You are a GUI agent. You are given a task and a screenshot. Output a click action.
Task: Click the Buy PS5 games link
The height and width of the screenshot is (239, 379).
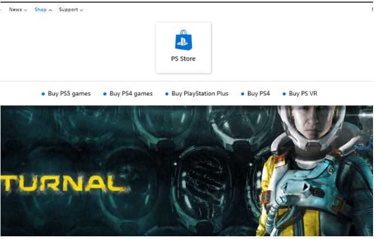pyautogui.click(x=69, y=94)
